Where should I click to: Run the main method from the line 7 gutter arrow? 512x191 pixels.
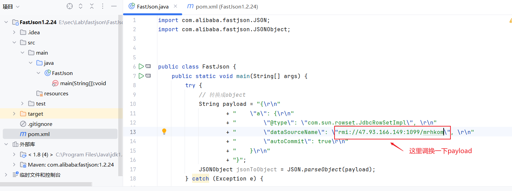pos(141,76)
